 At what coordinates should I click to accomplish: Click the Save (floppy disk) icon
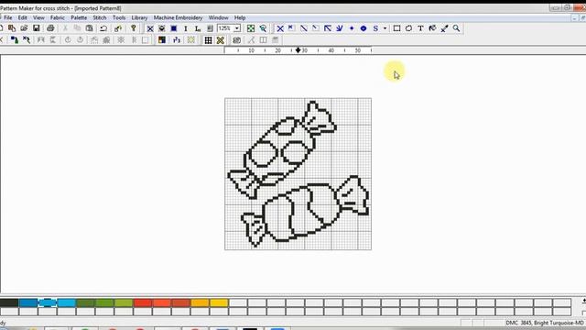(x=37, y=28)
